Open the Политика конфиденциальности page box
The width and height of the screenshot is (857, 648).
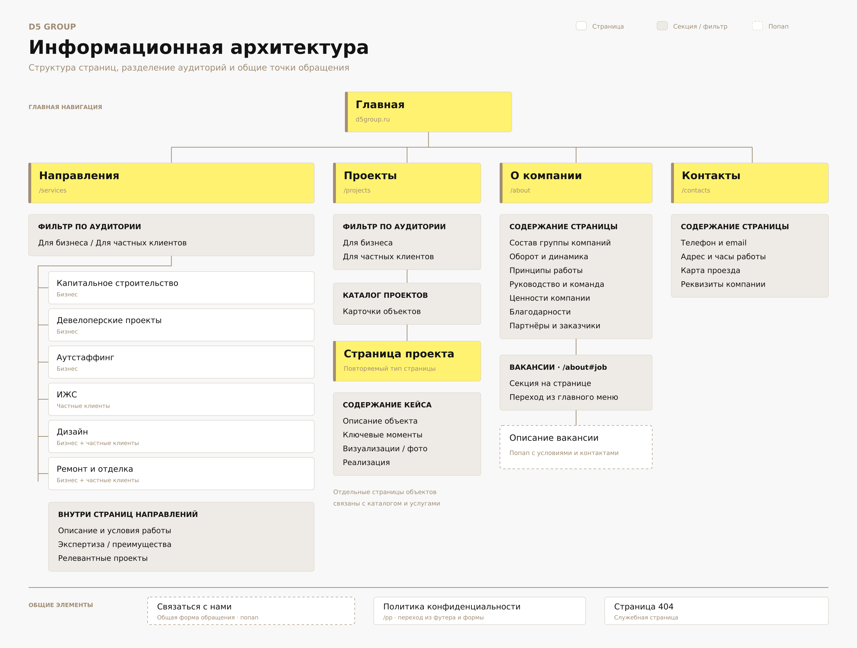(479, 611)
